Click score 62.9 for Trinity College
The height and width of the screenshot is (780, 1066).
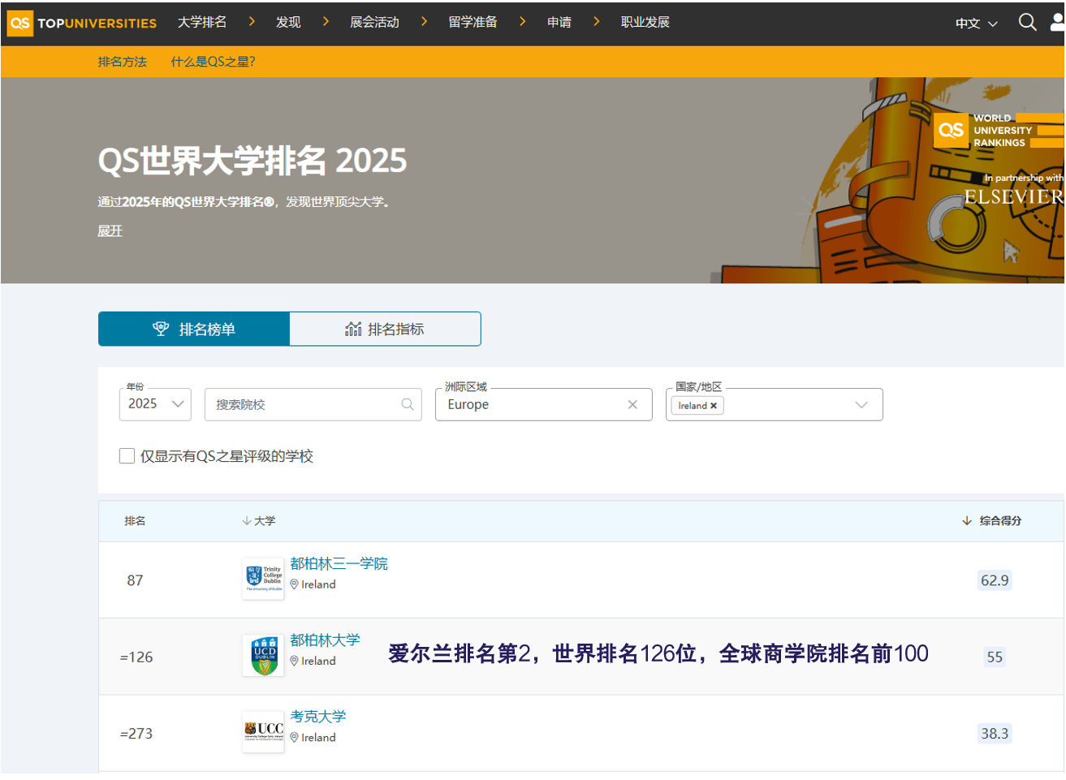[x=995, y=580]
